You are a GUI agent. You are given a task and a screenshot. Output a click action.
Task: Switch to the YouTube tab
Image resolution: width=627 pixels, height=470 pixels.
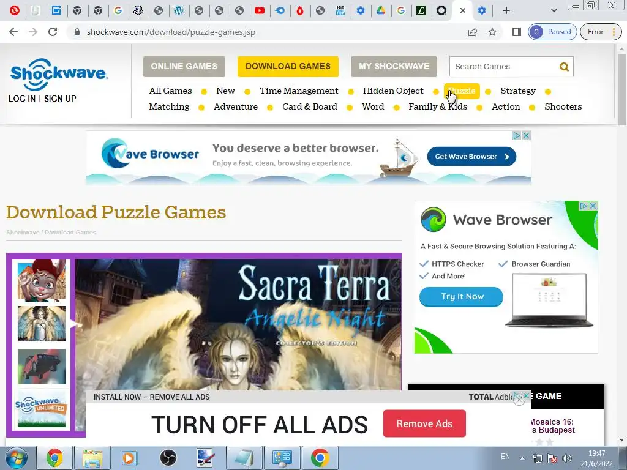(x=260, y=11)
